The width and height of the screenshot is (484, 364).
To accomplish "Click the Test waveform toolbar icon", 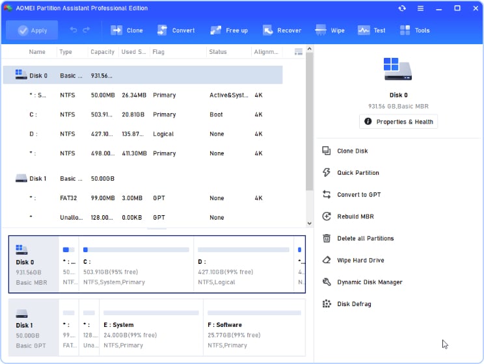I will tap(364, 31).
